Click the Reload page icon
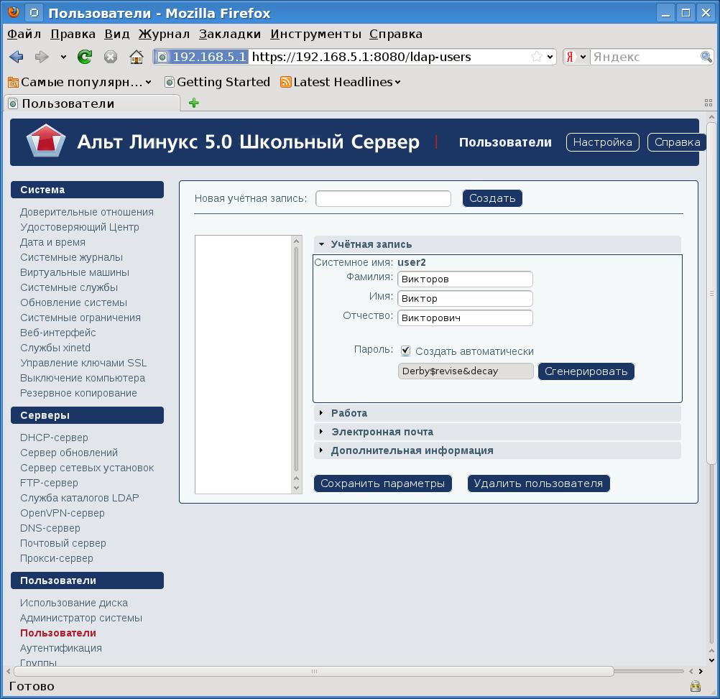 (x=85, y=57)
